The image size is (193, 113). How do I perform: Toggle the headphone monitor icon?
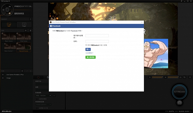[180, 77]
